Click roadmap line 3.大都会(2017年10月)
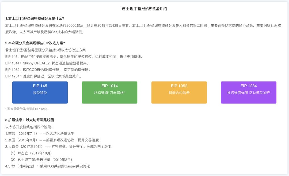The height and width of the screenshot is (176, 289). (59, 147)
